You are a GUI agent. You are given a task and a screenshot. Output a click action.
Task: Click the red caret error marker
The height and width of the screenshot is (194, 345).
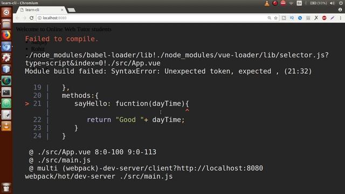pos(187,110)
